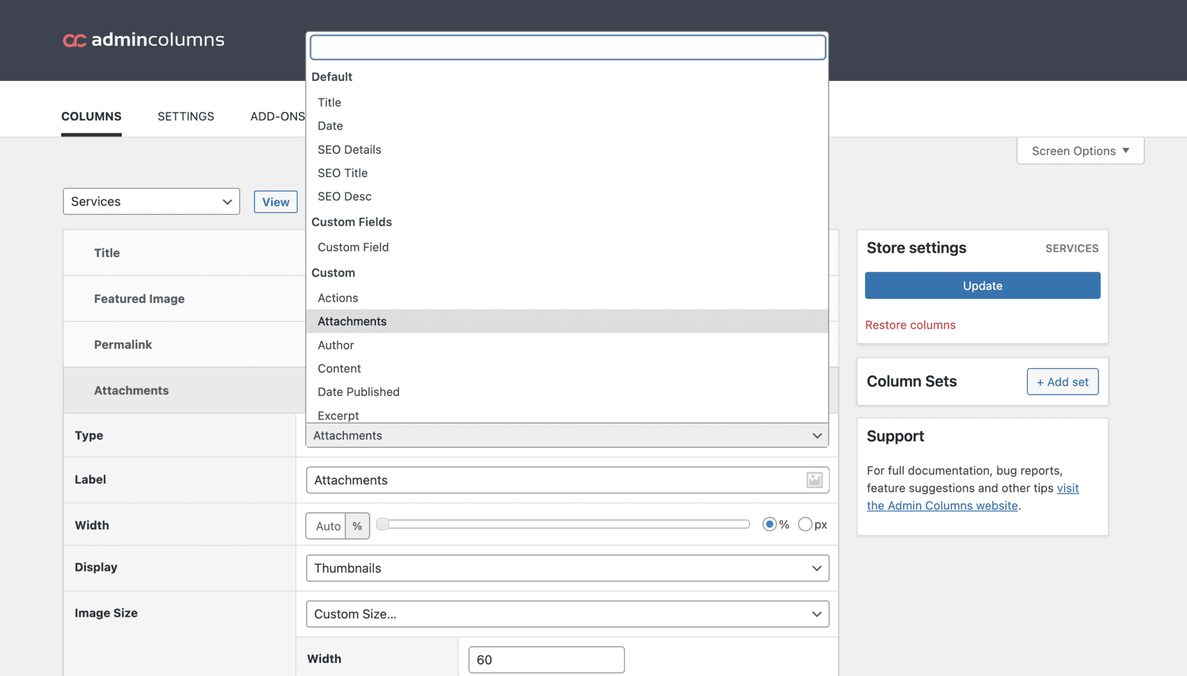This screenshot has width=1187, height=676.
Task: Choose Author column type
Action: pyautogui.click(x=567, y=345)
